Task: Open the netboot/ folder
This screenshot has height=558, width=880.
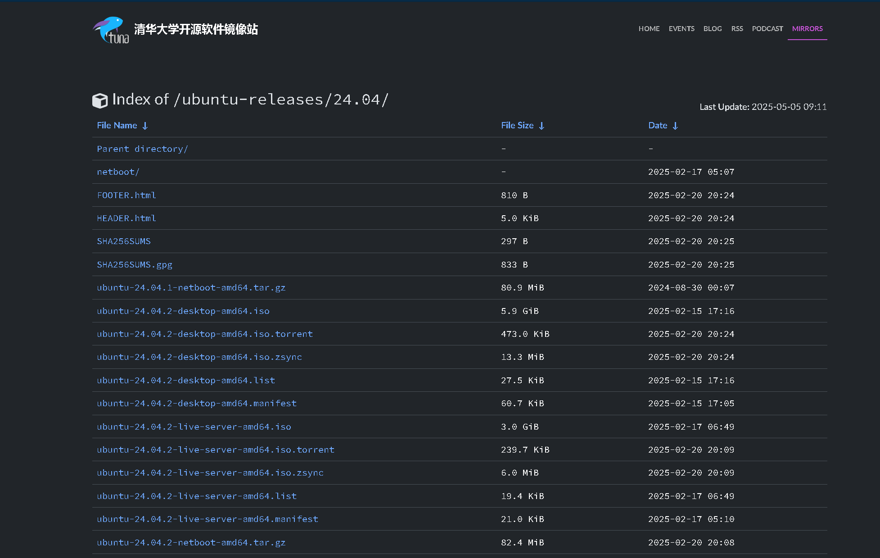Action: tap(118, 172)
